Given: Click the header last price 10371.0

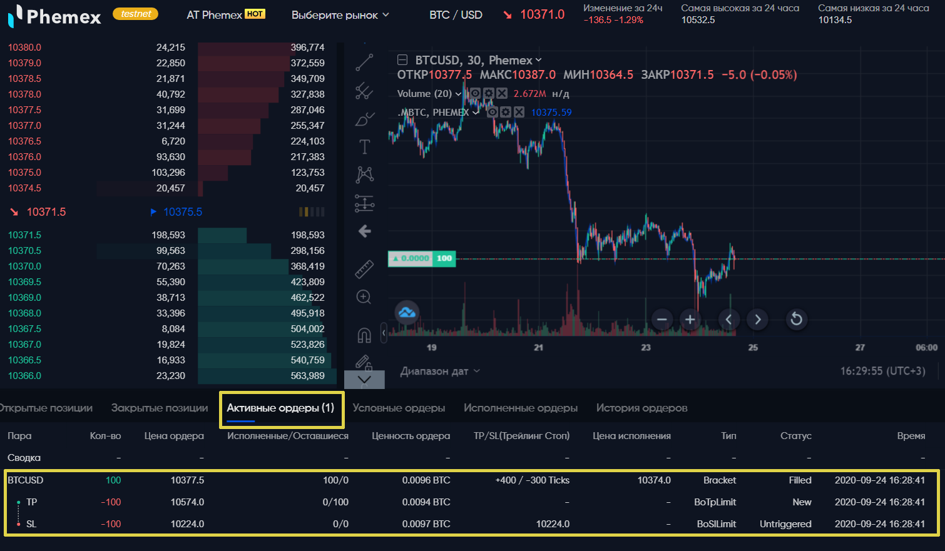Looking at the screenshot, I should click(542, 14).
